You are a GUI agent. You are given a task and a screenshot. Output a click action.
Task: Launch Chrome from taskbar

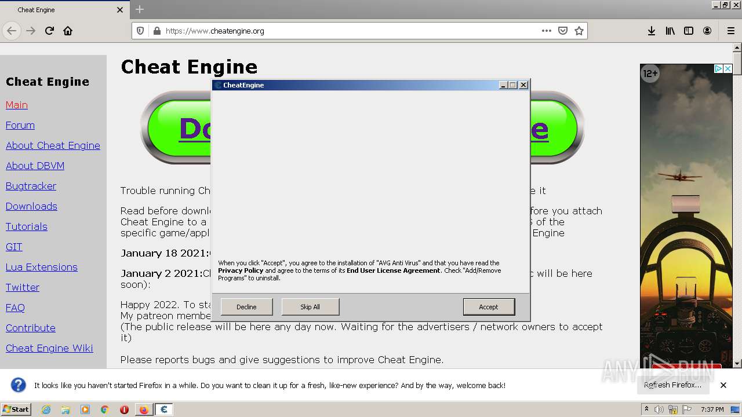point(105,409)
